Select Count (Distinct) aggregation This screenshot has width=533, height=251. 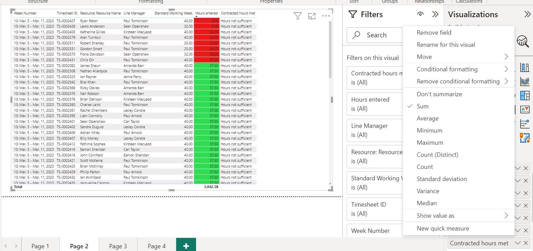coord(458,155)
